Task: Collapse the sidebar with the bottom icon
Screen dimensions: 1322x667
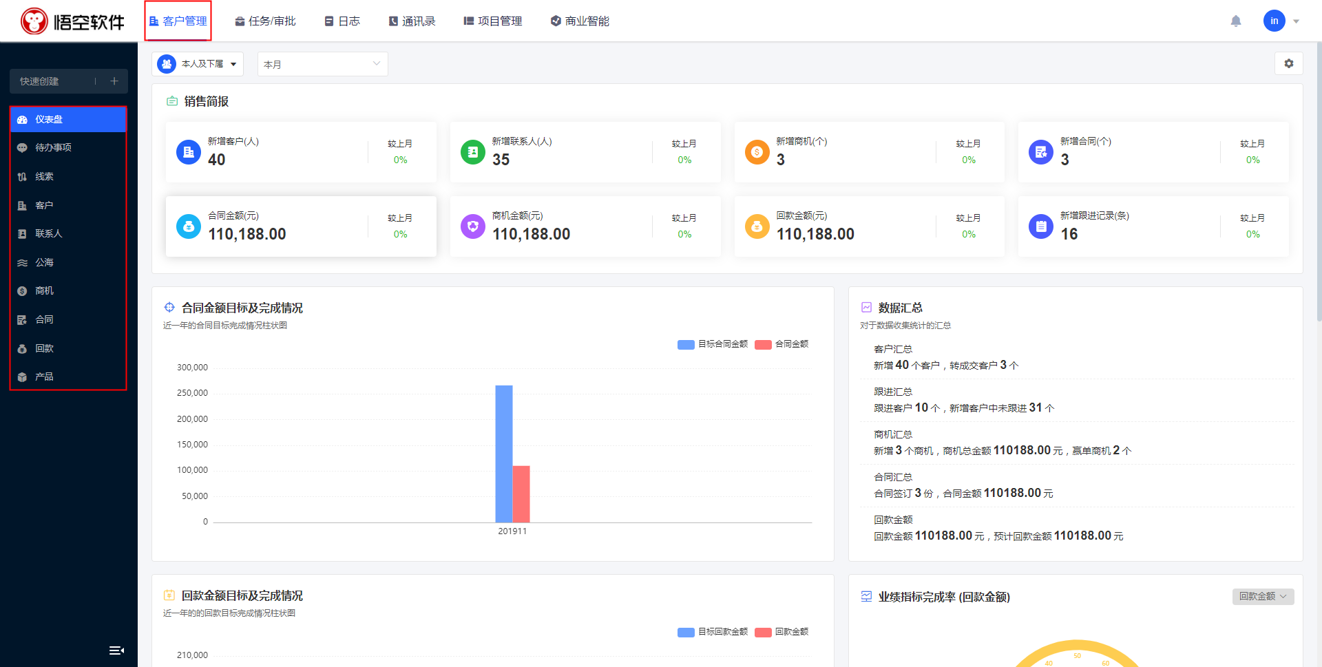Action: point(116,650)
